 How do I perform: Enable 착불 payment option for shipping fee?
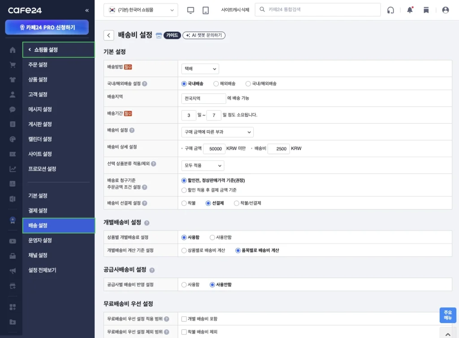pyautogui.click(x=184, y=203)
